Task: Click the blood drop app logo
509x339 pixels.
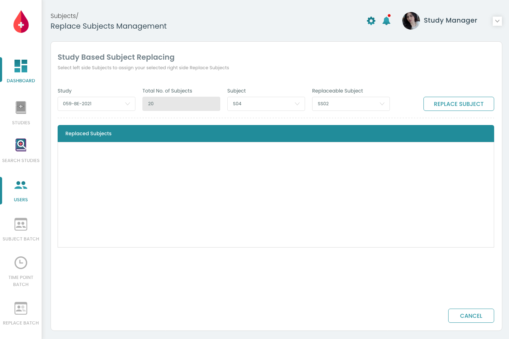Action: pos(21,22)
